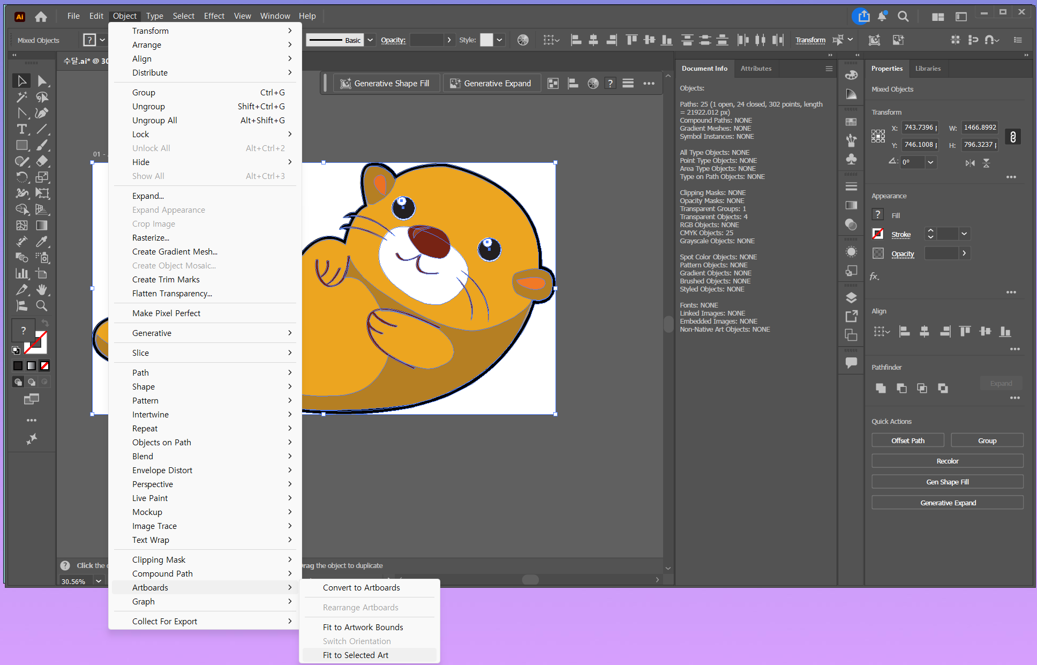
Task: Click the Pathfinder Unite icon
Action: pyautogui.click(x=881, y=388)
